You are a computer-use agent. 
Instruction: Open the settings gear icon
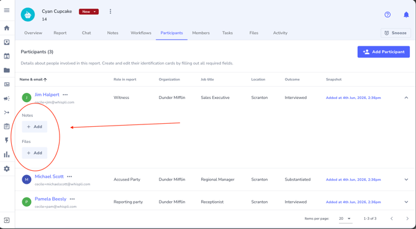coord(7,169)
